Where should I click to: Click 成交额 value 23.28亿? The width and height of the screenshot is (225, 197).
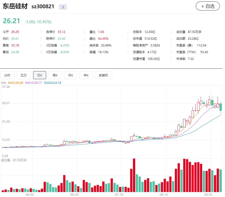pyautogui.click(x=193, y=39)
